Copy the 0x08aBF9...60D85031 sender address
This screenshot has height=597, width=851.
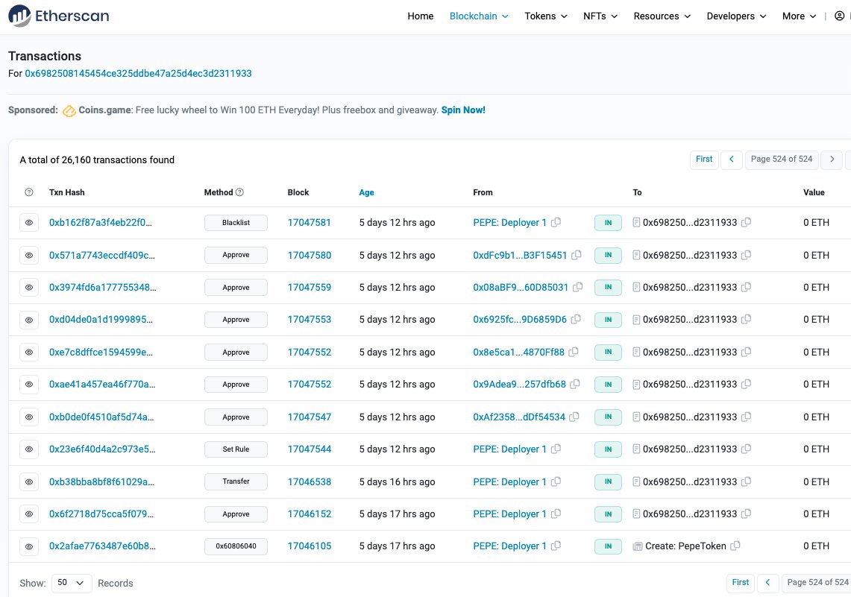[x=578, y=287]
